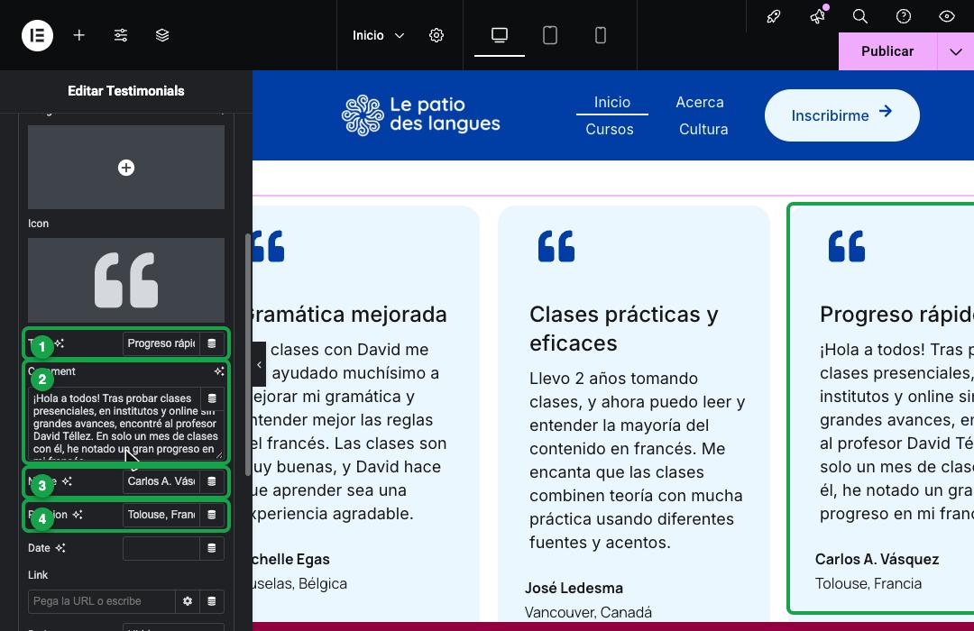The width and height of the screenshot is (974, 631).
Task: Click the Name field with Carlos A. Vásquez
Action: (161, 481)
